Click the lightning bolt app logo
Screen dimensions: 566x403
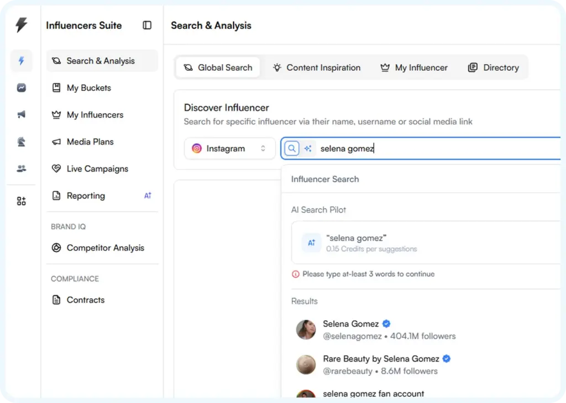(x=22, y=25)
